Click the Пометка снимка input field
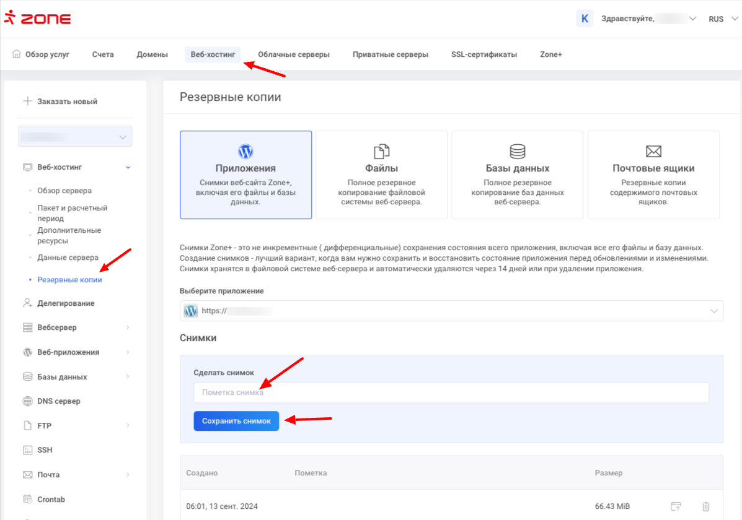 coord(451,392)
